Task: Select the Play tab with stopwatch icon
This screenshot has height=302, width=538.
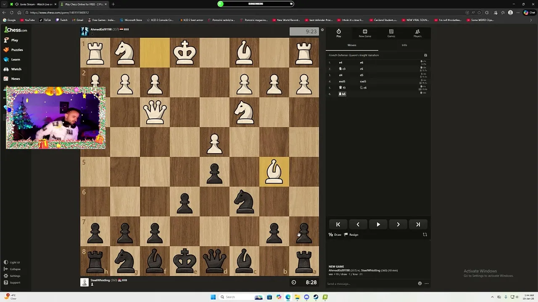Action: coord(339,33)
